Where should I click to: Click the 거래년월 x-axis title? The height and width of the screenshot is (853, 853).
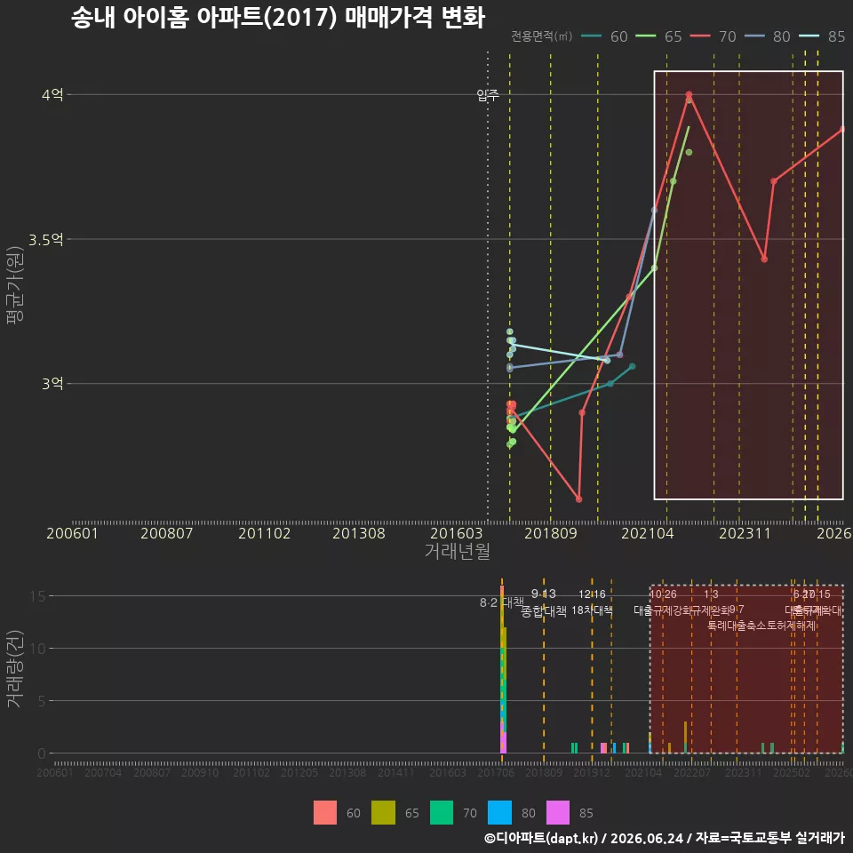pos(457,551)
